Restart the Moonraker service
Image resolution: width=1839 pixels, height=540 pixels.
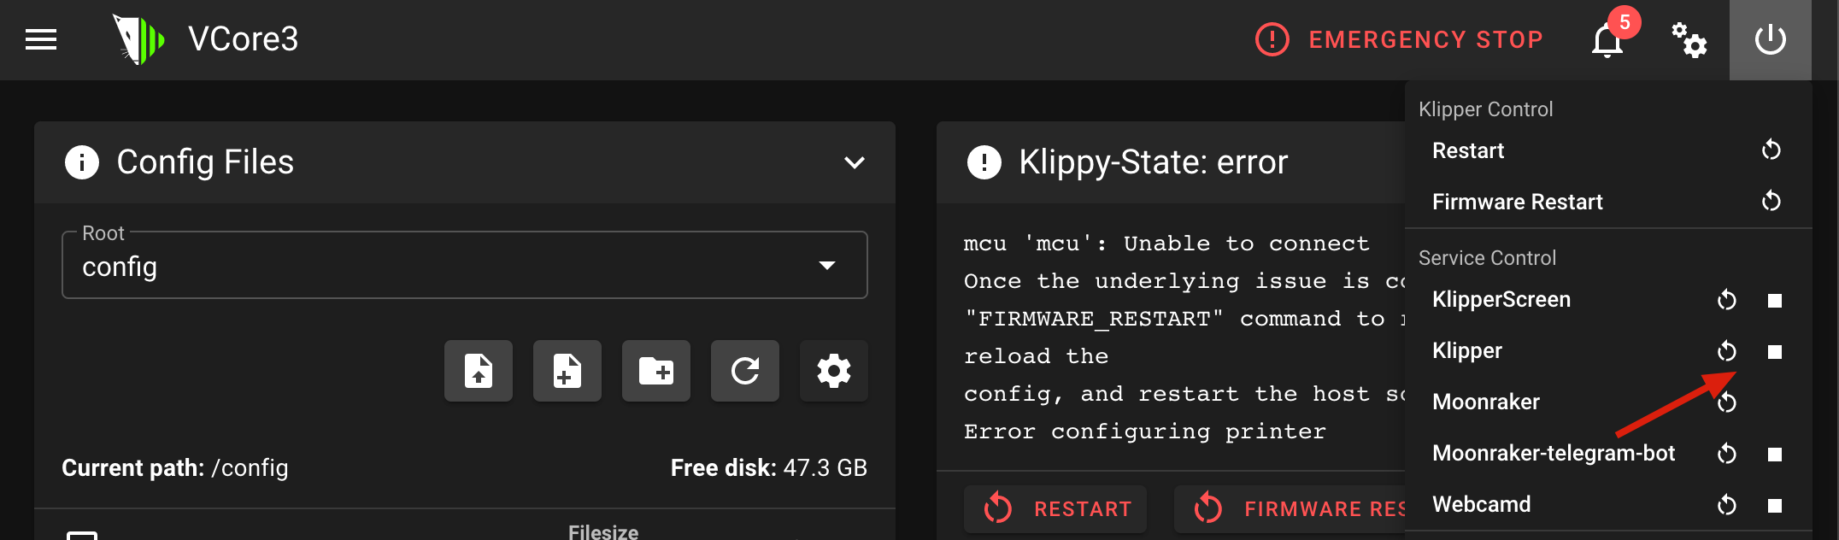1727,402
